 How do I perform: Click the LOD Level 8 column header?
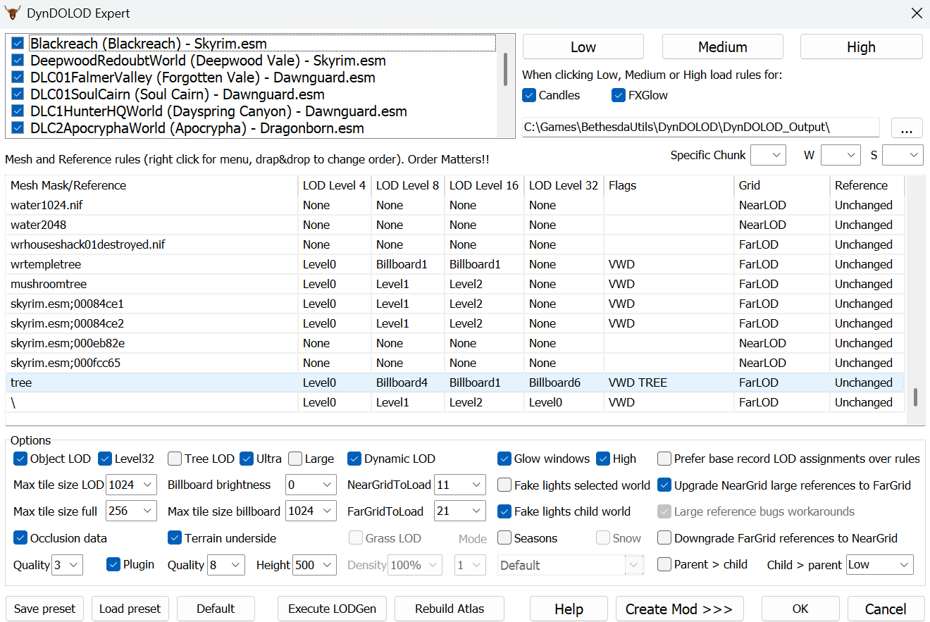click(x=407, y=185)
